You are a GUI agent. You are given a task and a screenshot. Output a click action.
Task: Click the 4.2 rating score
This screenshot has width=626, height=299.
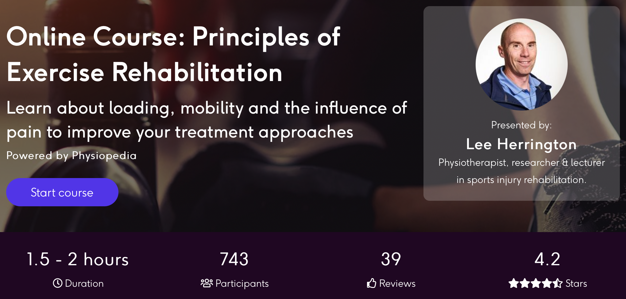click(x=547, y=259)
